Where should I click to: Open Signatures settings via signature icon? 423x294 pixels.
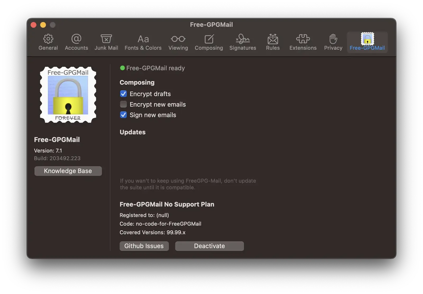coord(242,42)
